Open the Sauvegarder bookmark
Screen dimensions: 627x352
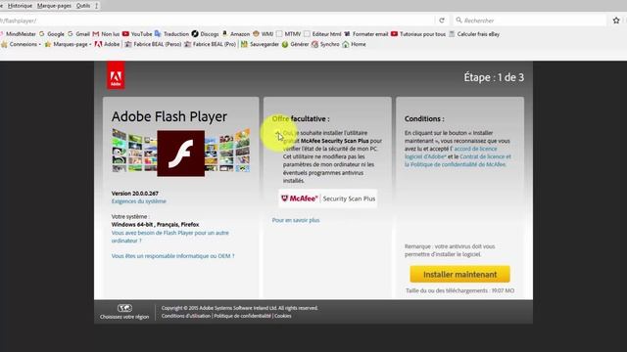tap(260, 44)
